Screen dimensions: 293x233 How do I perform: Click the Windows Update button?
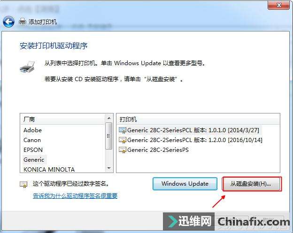[x=185, y=184]
